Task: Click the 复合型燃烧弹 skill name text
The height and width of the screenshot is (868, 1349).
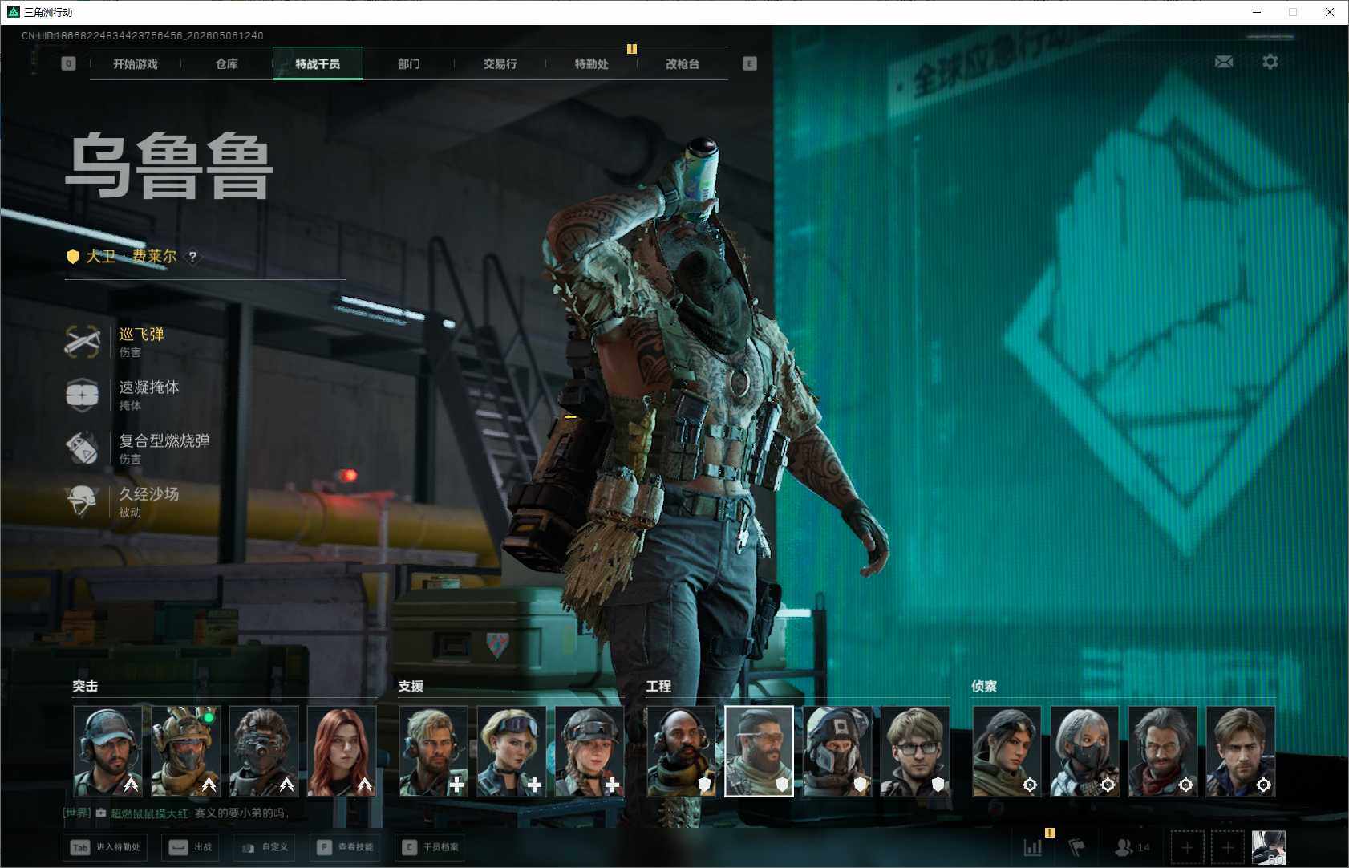Action: [164, 440]
